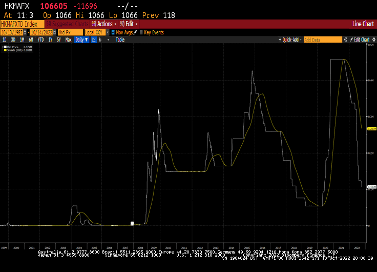Click the Add Data input field
This screenshot has width=377, height=272.
(x=323, y=40)
